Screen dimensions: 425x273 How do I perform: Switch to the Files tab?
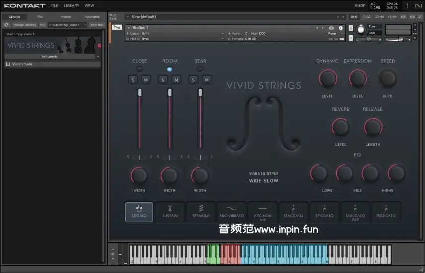(x=40, y=17)
